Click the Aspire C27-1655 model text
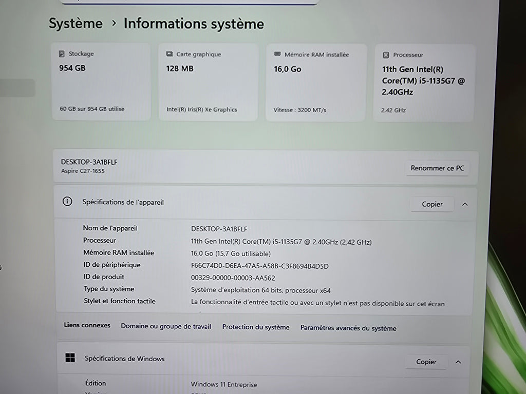The image size is (526, 394). (83, 171)
